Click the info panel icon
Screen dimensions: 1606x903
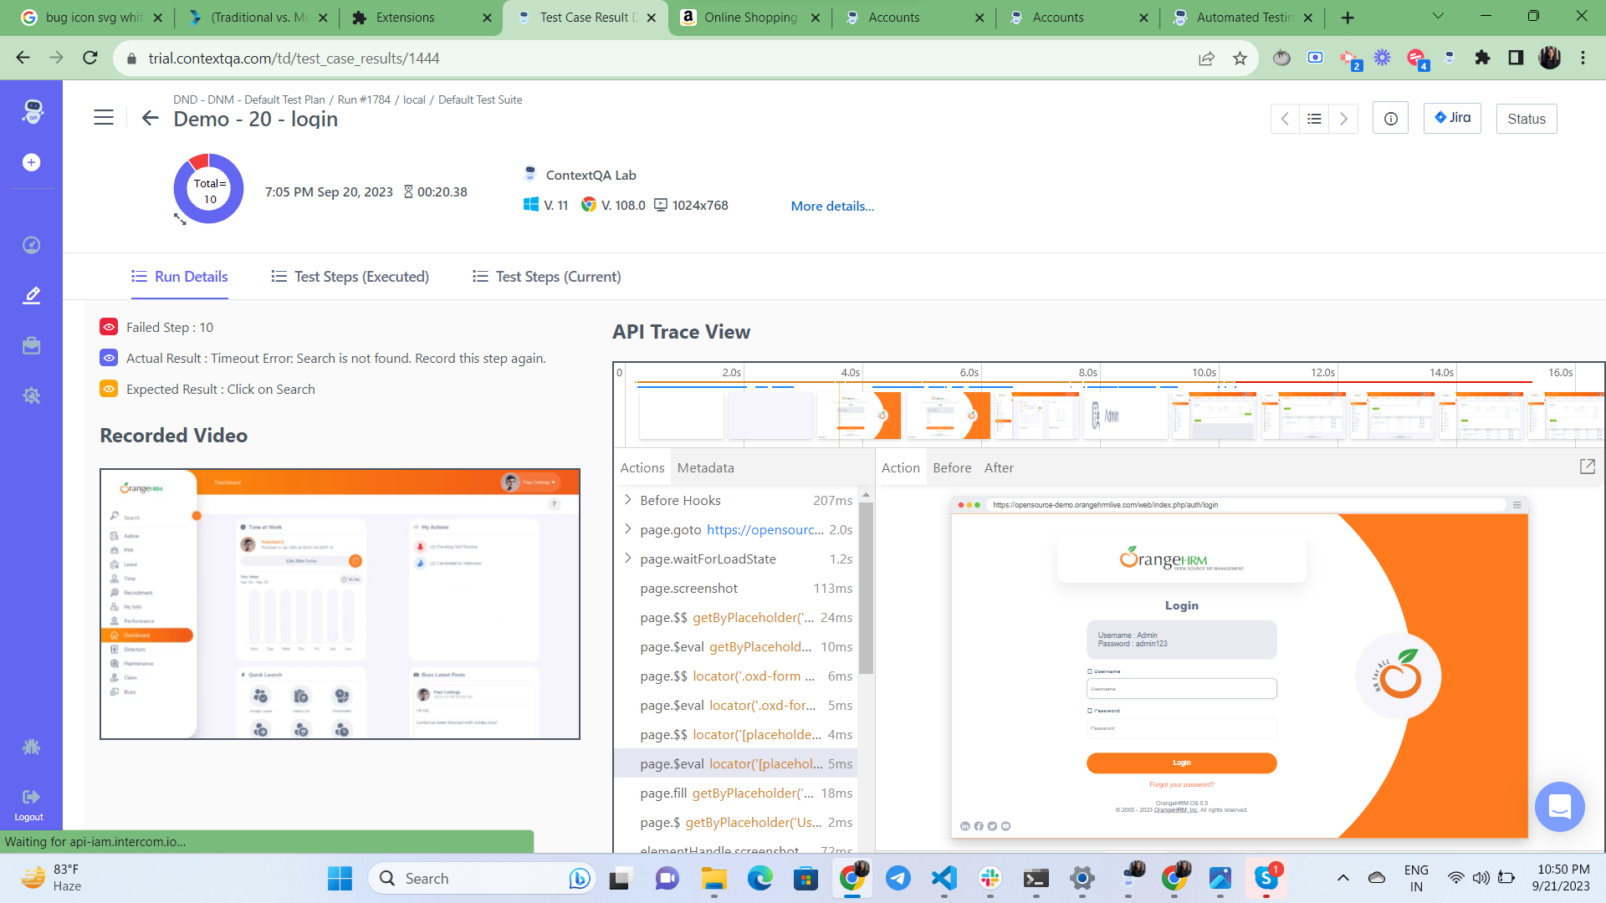click(1391, 118)
